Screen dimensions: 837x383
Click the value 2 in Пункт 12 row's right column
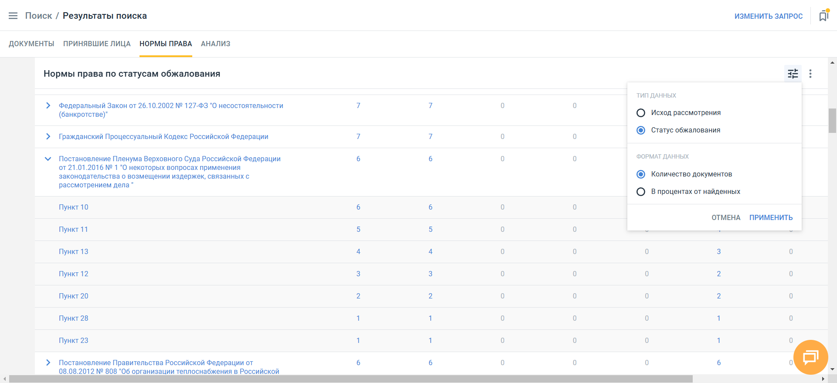click(719, 274)
